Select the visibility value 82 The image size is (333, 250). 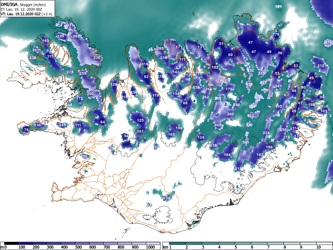coord(146,77)
